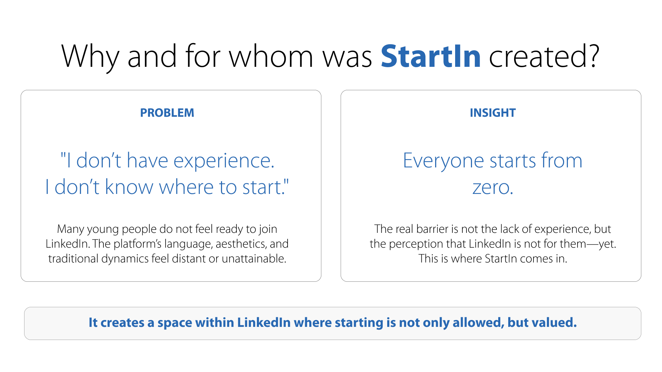Viewport: 662px width, 372px height.
Task: Click the sentence "This is where StartIn comes in."
Action: [492, 258]
